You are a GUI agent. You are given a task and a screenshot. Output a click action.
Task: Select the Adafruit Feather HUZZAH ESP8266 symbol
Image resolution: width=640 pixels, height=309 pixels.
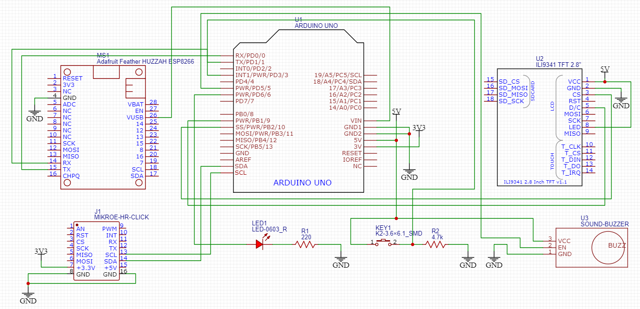(102, 125)
